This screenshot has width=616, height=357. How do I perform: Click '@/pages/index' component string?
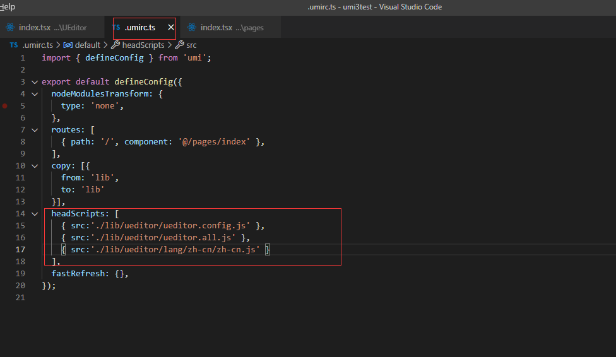pos(214,141)
